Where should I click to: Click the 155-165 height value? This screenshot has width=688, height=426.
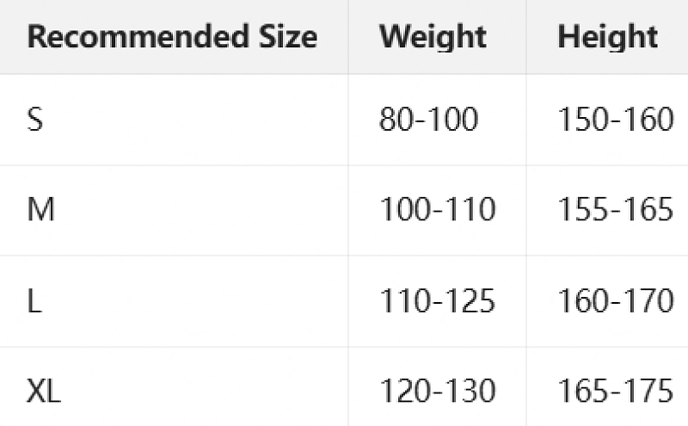coord(616,209)
